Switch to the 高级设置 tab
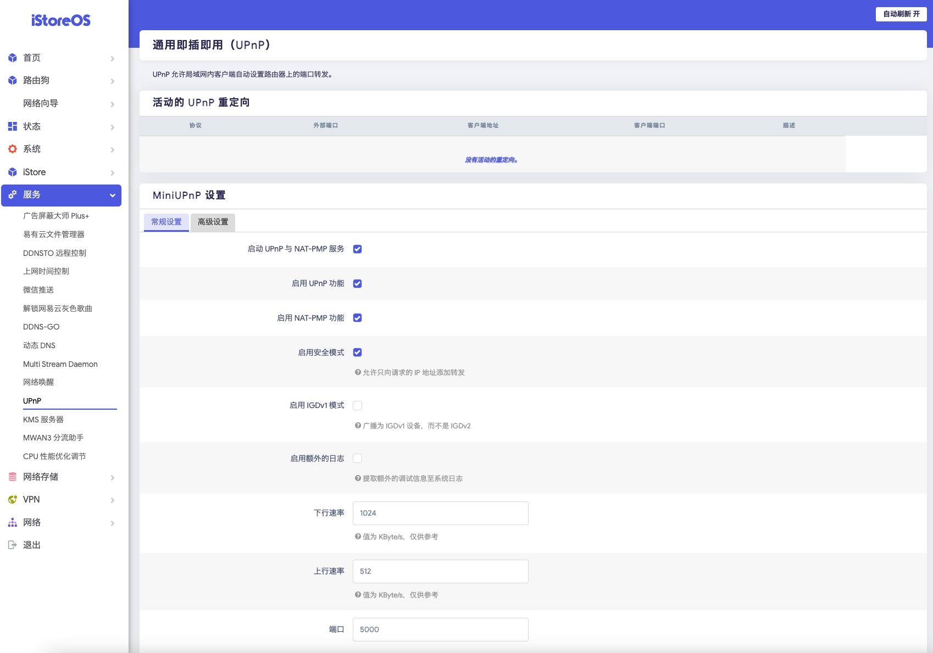The image size is (933, 653). (212, 222)
